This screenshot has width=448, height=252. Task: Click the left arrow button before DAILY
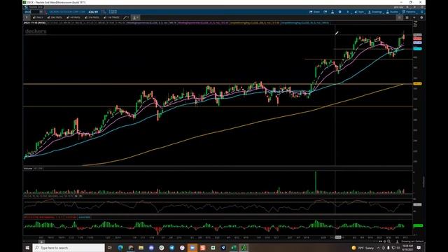[x=27, y=17]
